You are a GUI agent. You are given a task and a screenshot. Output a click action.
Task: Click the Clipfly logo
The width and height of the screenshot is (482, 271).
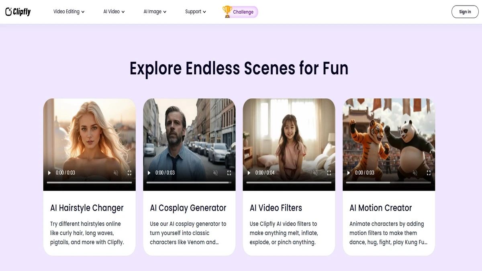[18, 12]
